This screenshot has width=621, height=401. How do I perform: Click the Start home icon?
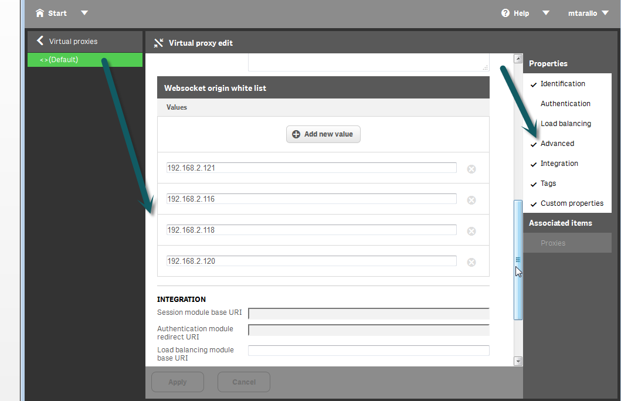point(40,13)
